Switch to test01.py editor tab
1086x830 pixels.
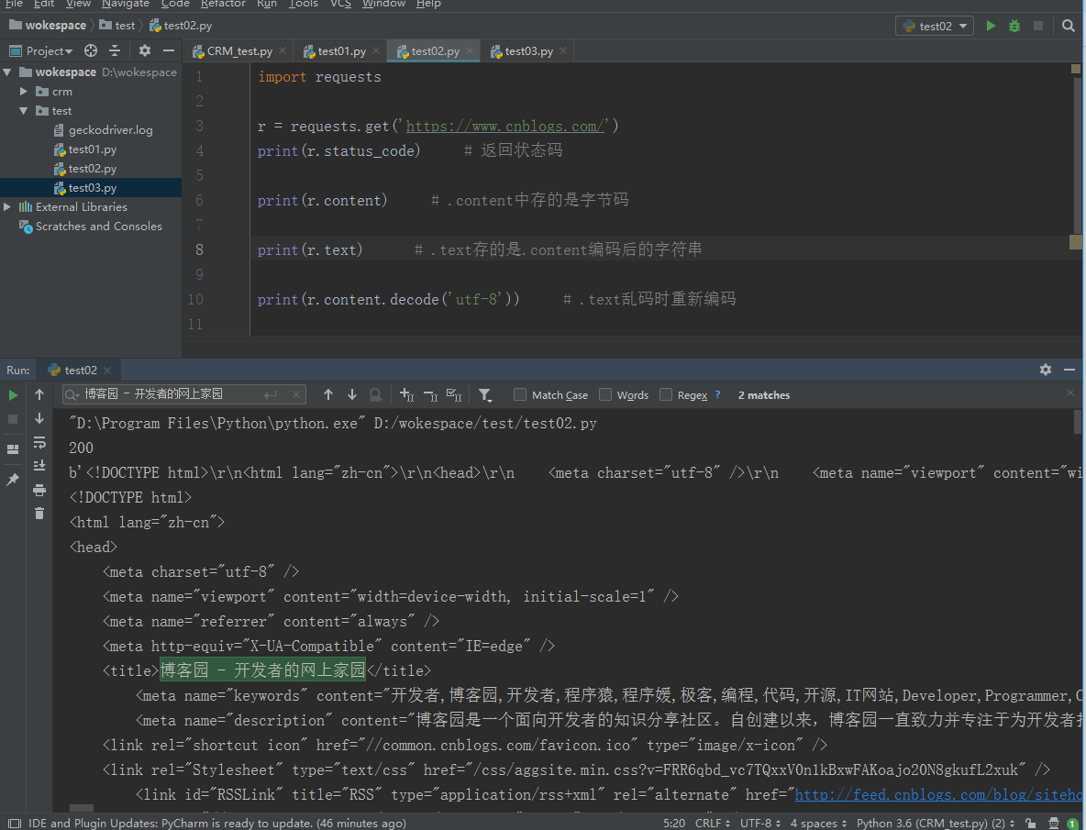341,51
